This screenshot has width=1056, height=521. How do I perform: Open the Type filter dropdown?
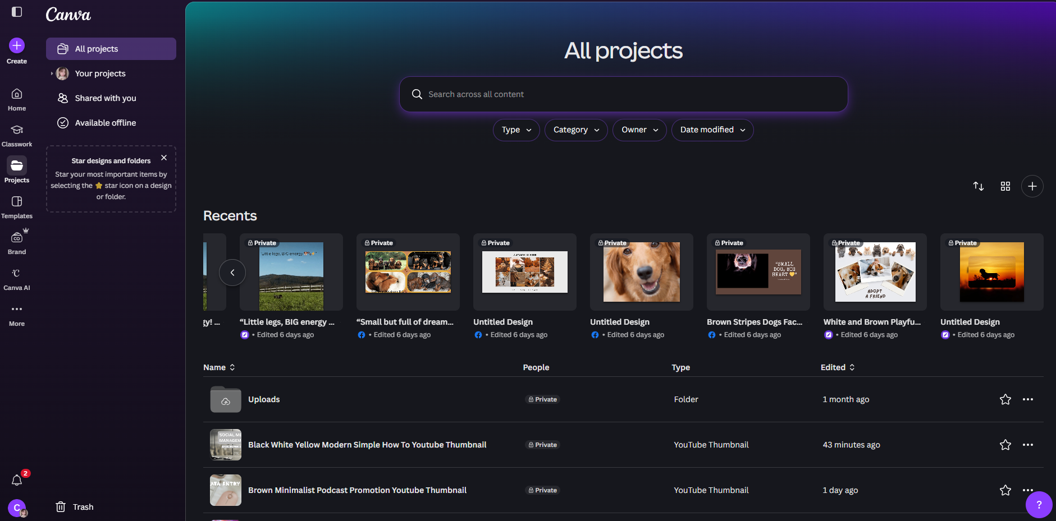pyautogui.click(x=516, y=130)
